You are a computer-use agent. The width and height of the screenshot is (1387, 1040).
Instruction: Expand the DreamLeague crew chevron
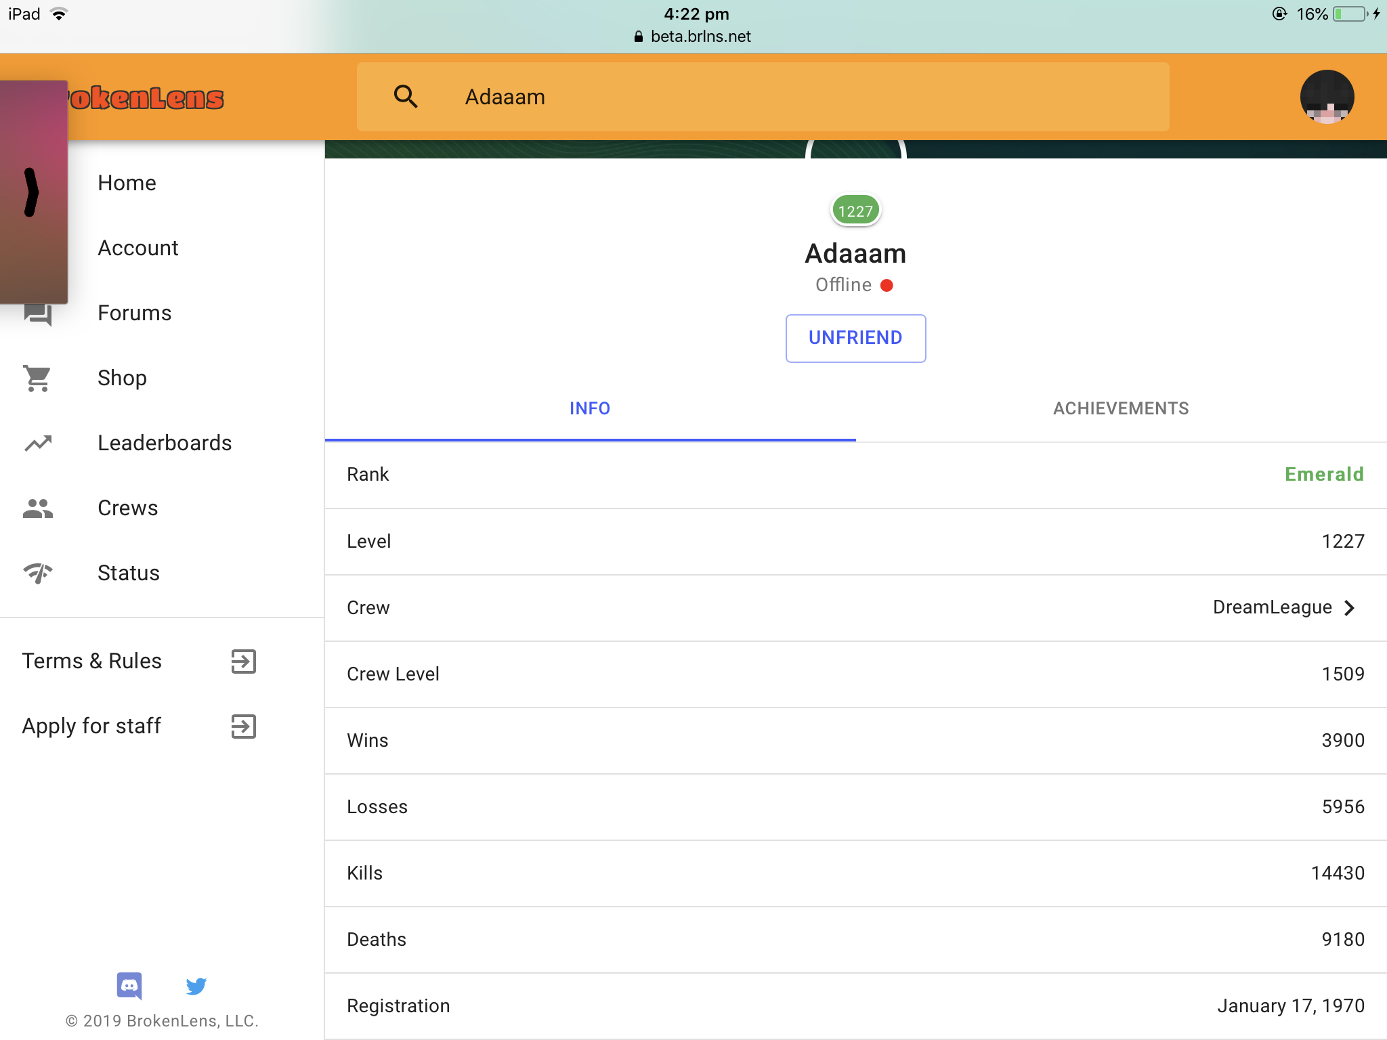(1350, 608)
